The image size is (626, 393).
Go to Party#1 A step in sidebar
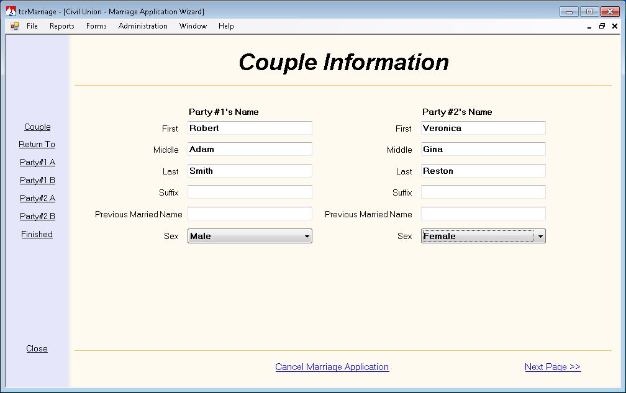37,163
